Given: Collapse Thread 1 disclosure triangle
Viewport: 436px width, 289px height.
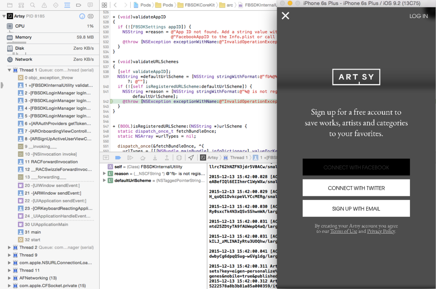Looking at the screenshot, I should 9,70.
